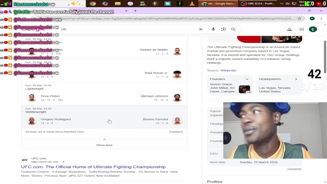Click the Profiles heading
327x184 pixels.
pos(215,182)
